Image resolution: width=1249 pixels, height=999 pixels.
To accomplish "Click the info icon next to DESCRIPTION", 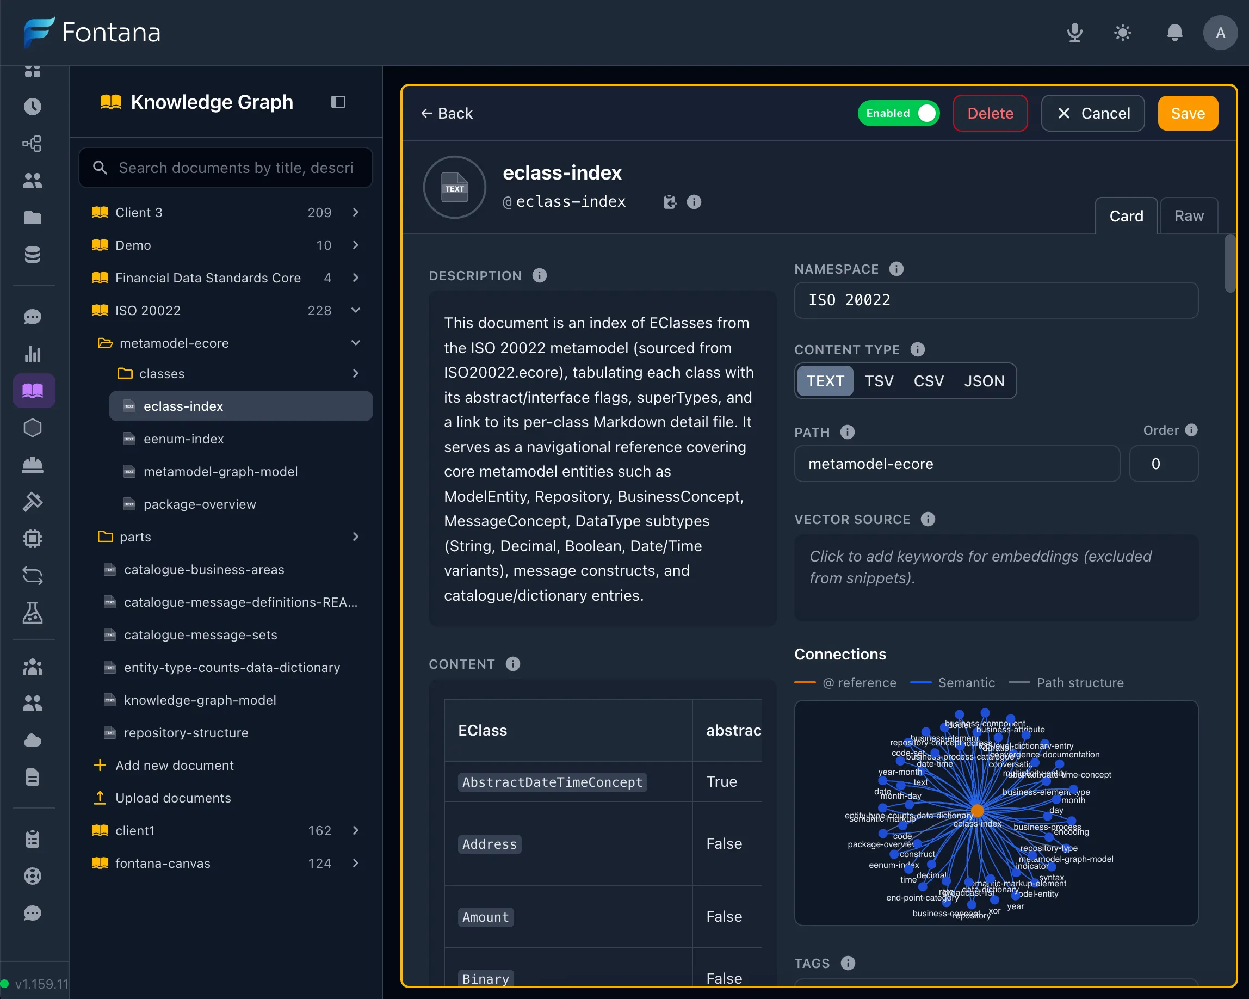I will pyautogui.click(x=539, y=275).
